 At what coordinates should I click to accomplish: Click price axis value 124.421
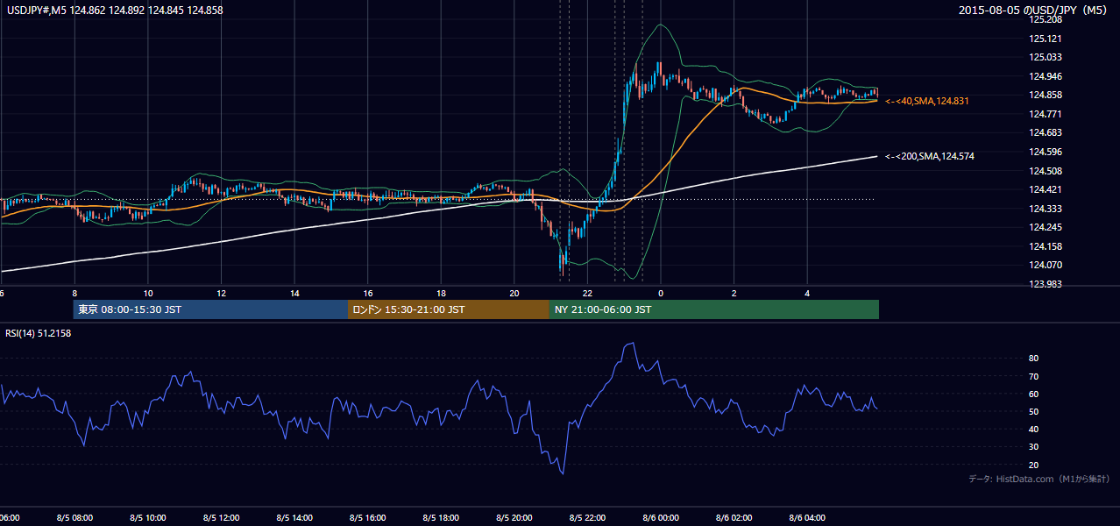[1046, 189]
